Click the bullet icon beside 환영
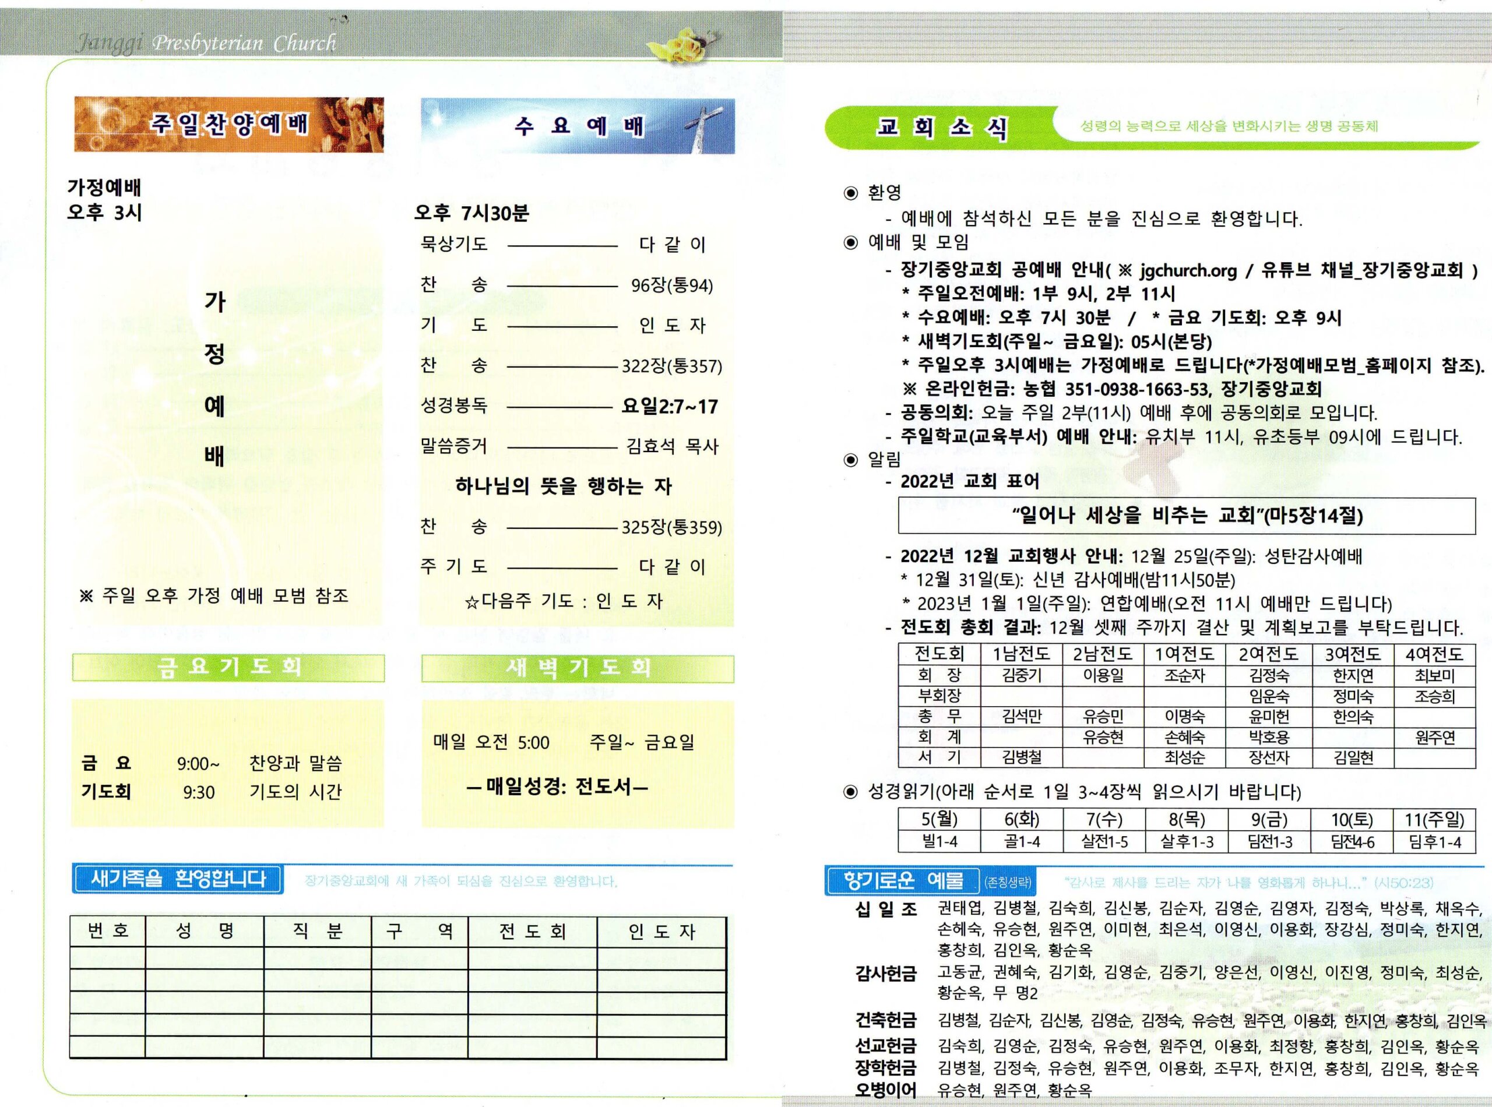The width and height of the screenshot is (1492, 1107). (850, 193)
